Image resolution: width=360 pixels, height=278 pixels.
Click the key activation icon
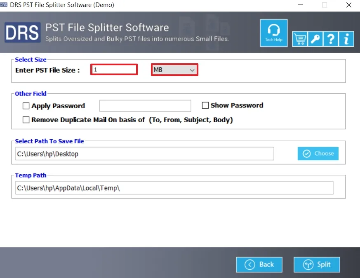[x=315, y=39]
